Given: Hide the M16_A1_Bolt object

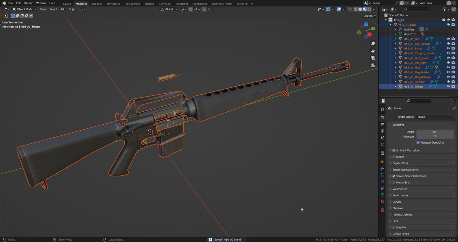Looking at the screenshot, I should [448, 39].
